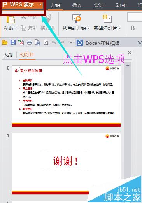The height and width of the screenshot is (203, 142).
Task: Click the Paste clipboard icon
Action: (11, 19)
